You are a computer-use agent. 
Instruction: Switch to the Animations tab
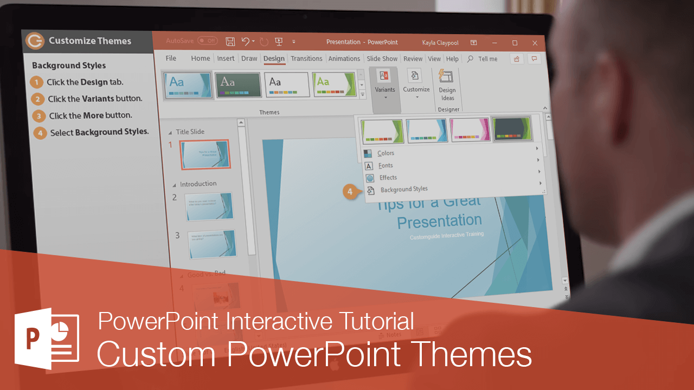(344, 58)
